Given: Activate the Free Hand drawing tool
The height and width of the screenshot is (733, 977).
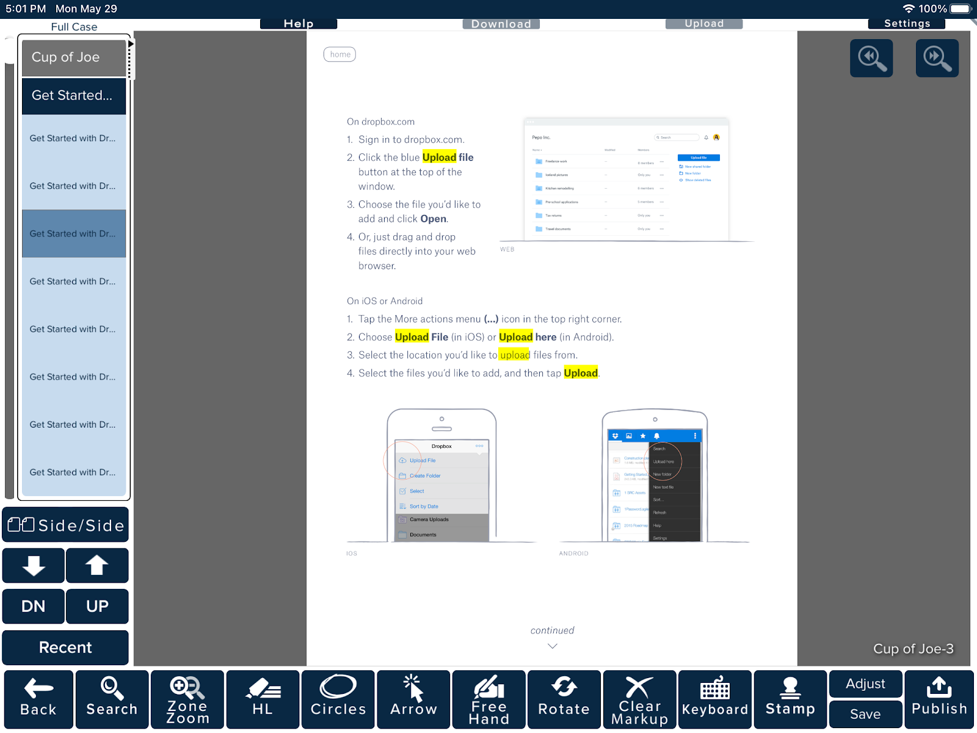Looking at the screenshot, I should [488, 699].
